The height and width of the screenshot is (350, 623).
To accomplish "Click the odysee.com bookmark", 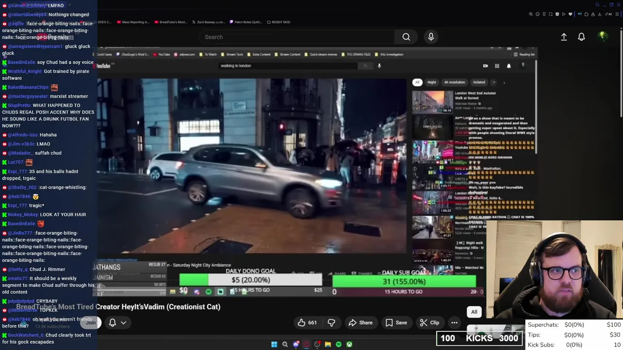I will (184, 54).
